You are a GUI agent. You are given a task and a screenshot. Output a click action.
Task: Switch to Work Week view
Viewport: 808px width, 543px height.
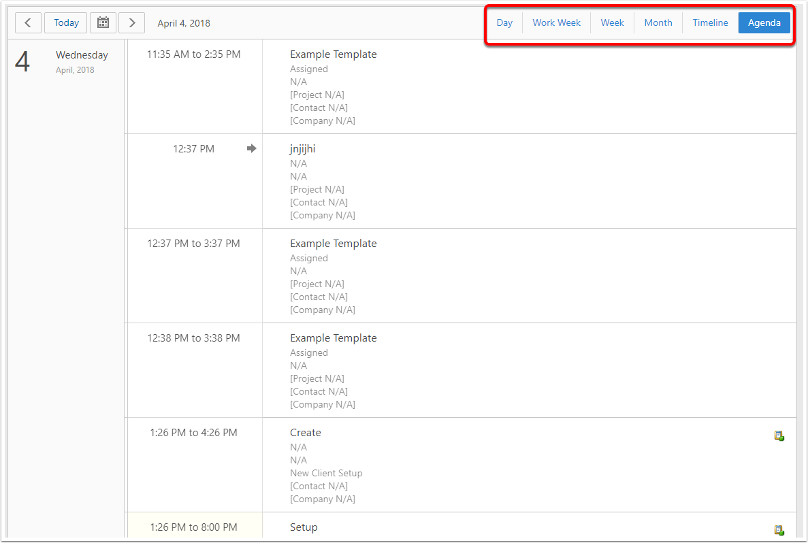[557, 22]
